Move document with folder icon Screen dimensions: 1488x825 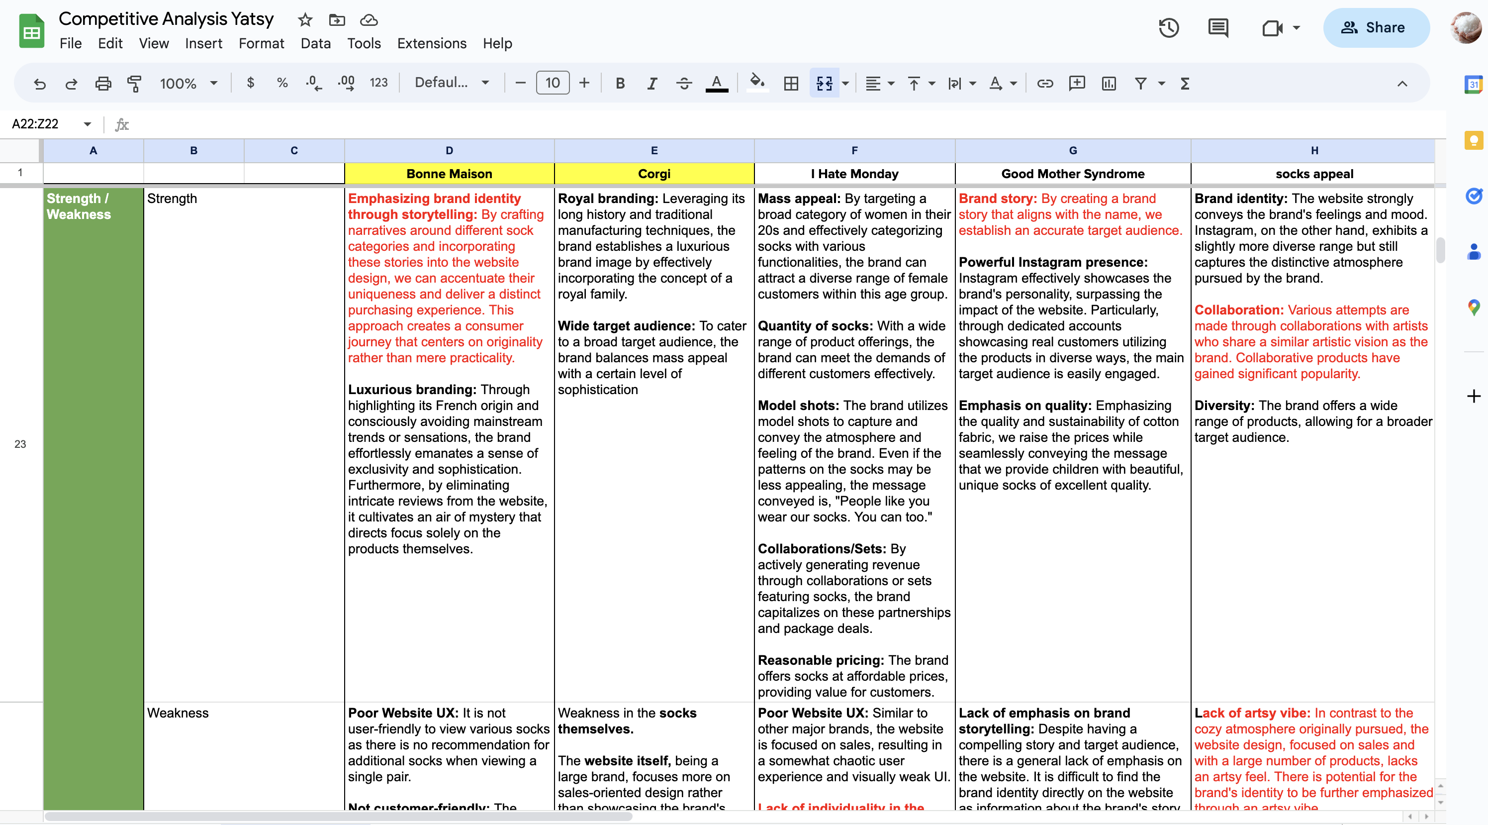pos(337,20)
